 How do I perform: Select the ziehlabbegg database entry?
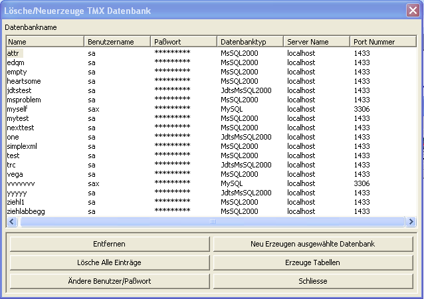(x=25, y=211)
